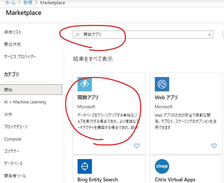Select the Bing Entity Search icon
The height and width of the screenshot is (183, 224).
coord(85,166)
